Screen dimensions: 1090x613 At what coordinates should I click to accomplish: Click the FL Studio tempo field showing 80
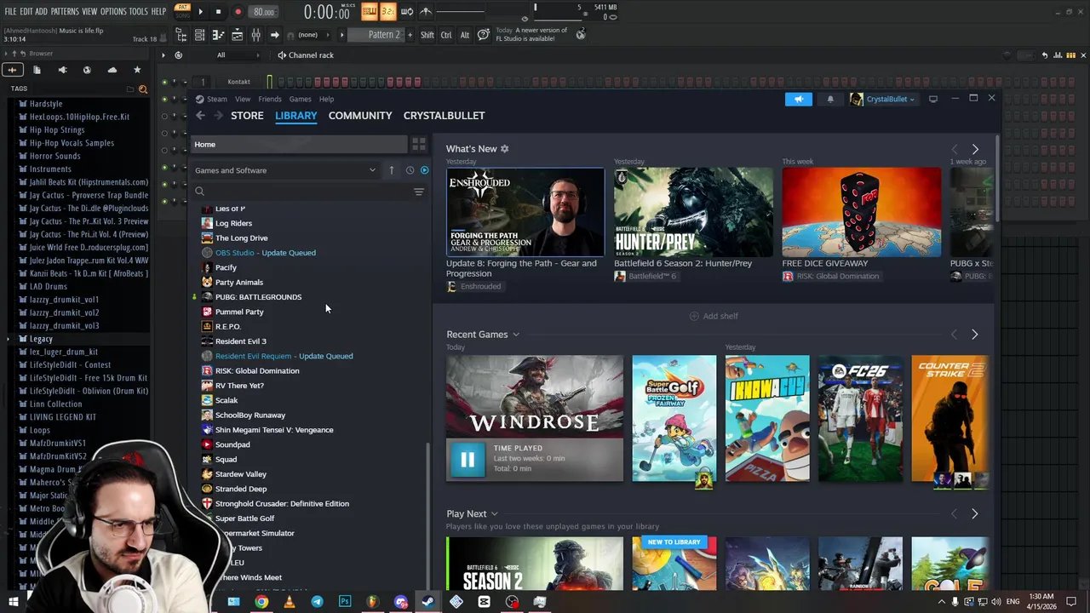click(264, 12)
